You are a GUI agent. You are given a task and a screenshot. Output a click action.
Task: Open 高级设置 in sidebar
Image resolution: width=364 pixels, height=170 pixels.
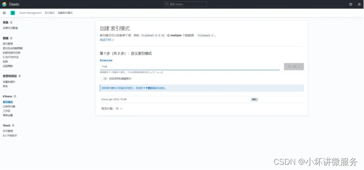click(x=7, y=115)
